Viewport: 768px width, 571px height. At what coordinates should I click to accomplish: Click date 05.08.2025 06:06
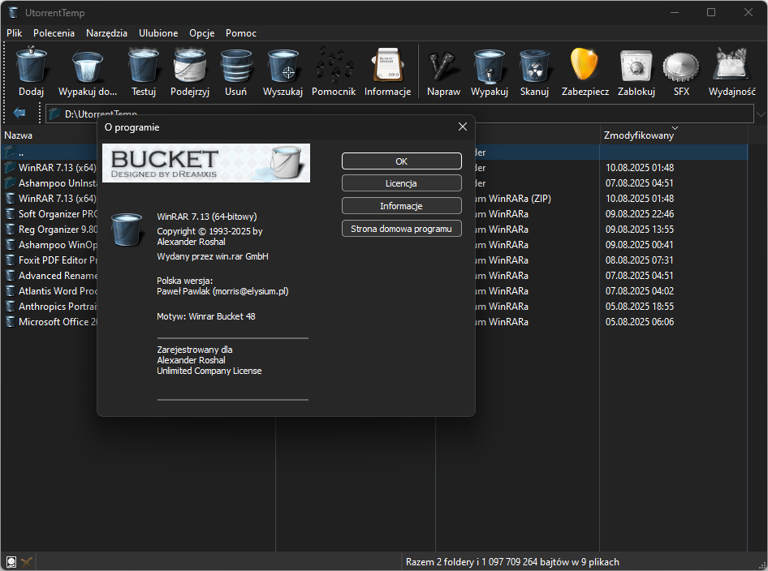tap(640, 321)
